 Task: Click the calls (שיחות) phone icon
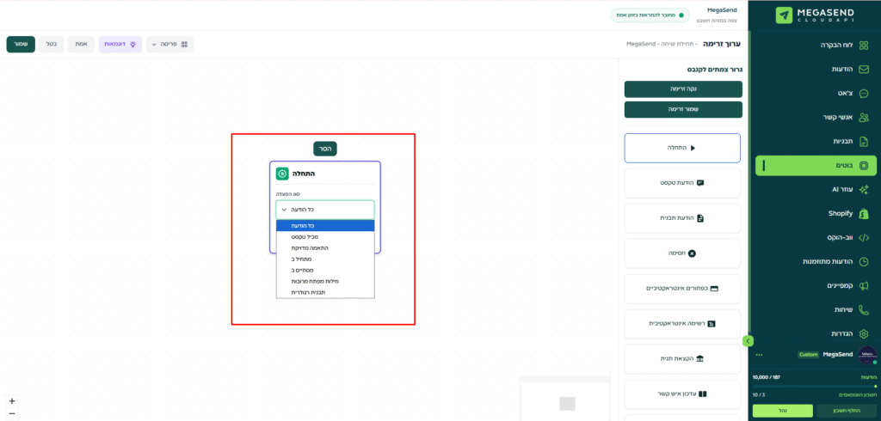(864, 309)
